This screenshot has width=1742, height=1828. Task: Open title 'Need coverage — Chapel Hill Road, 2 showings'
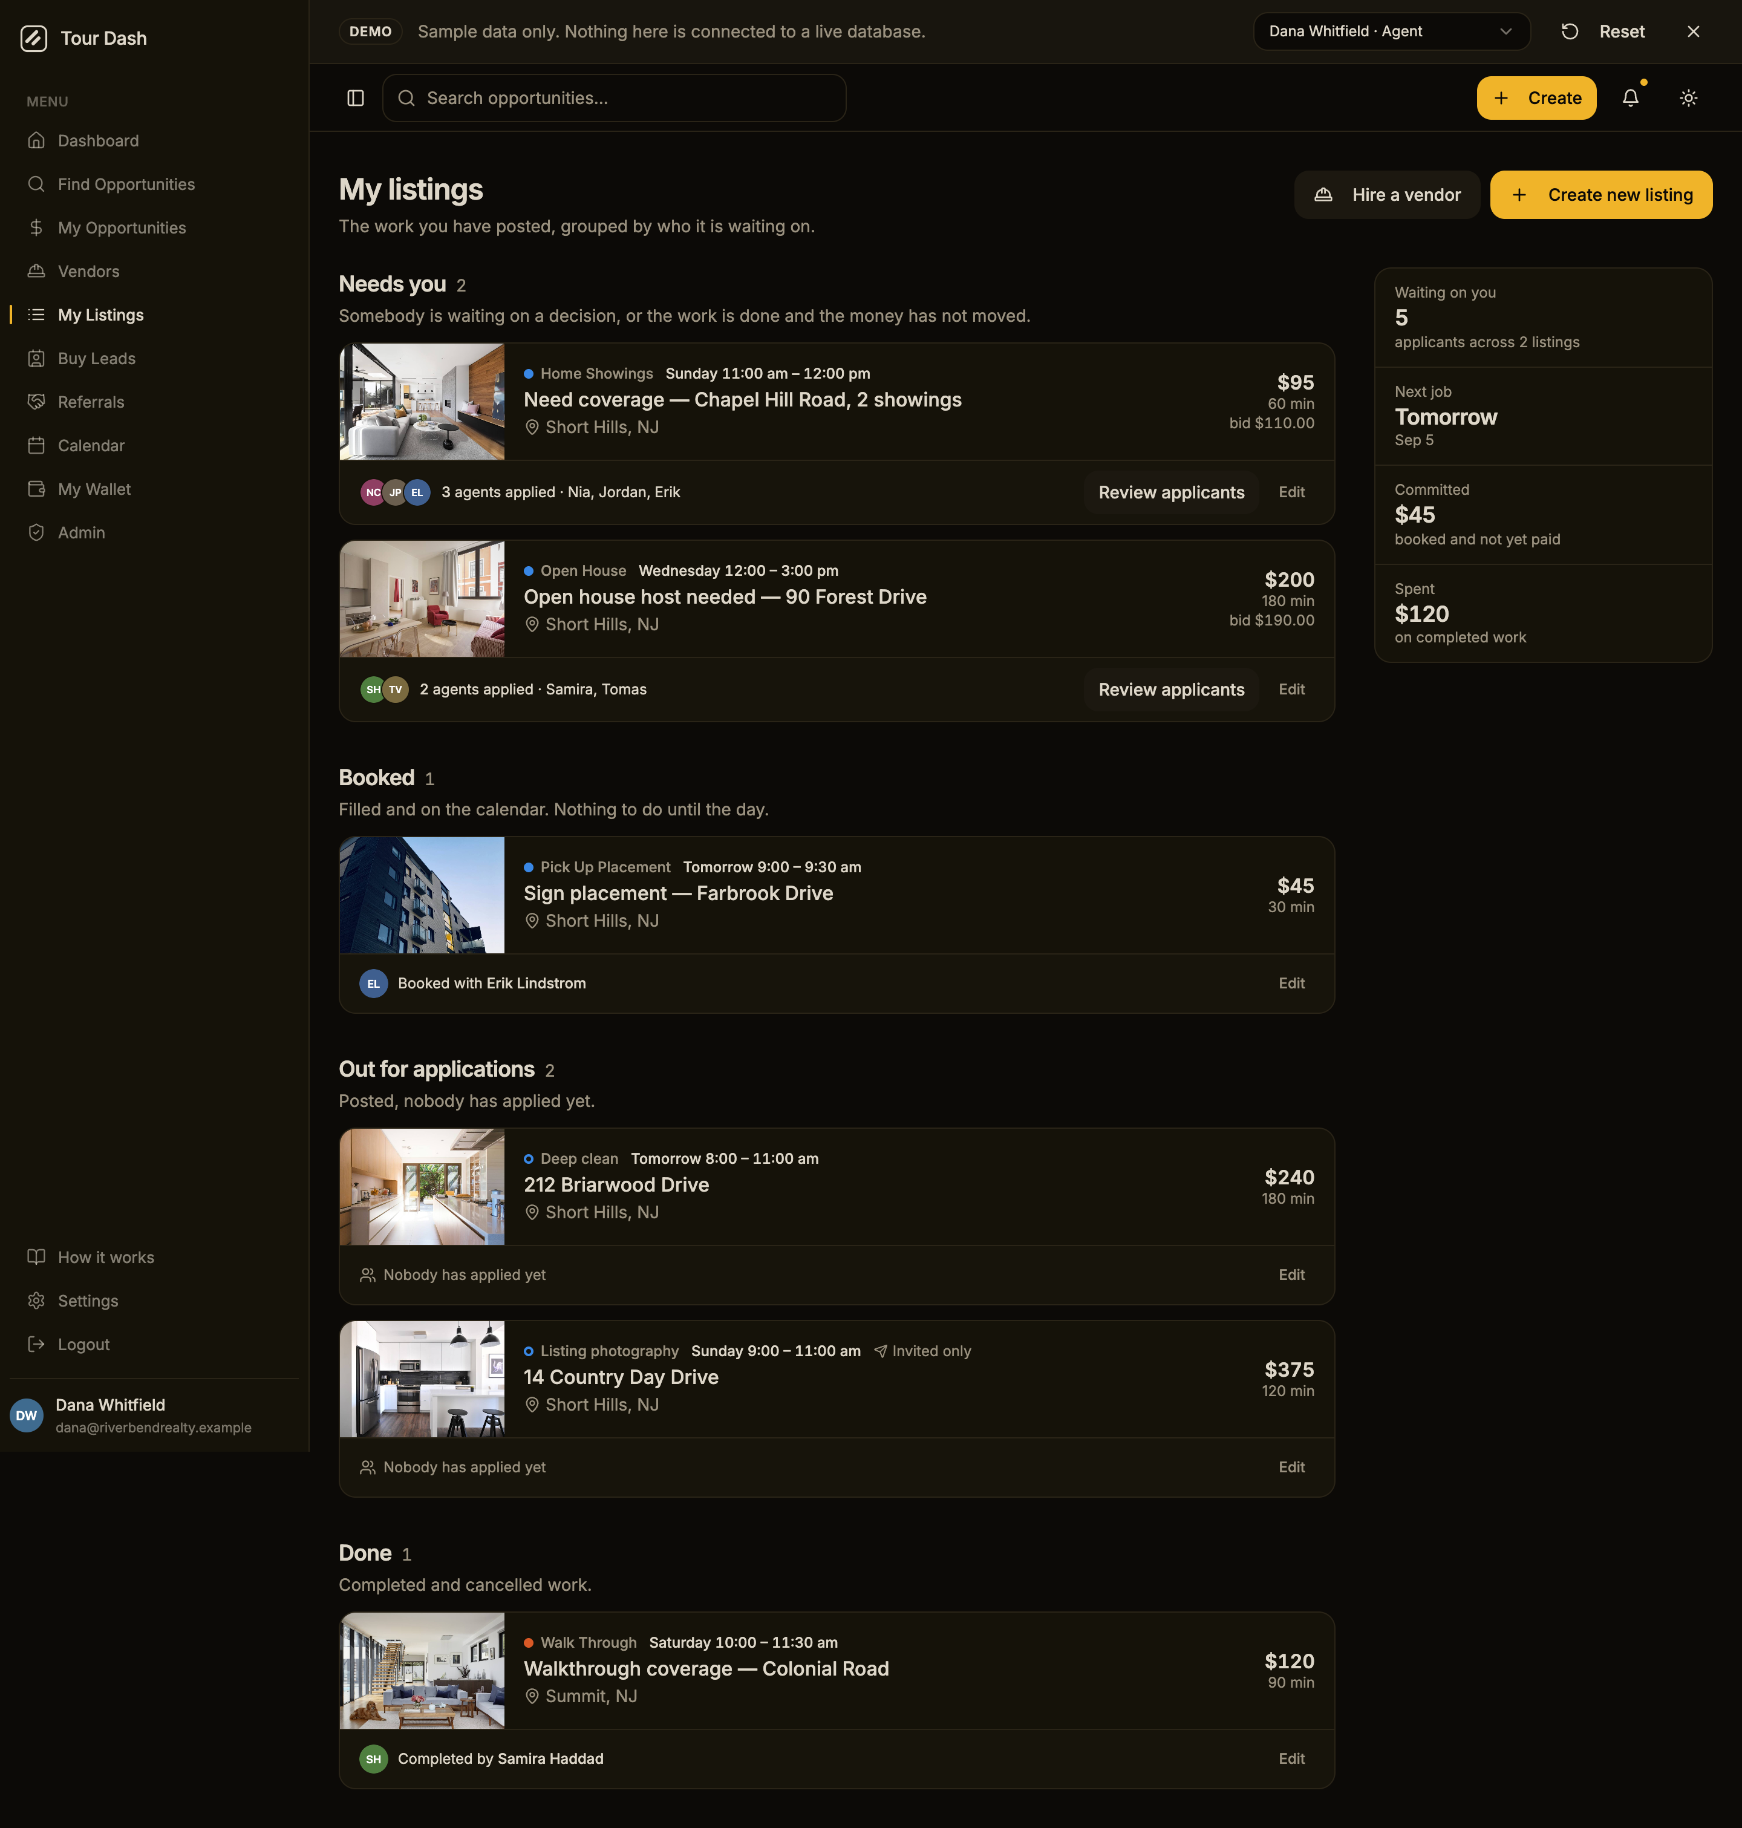[x=743, y=400]
